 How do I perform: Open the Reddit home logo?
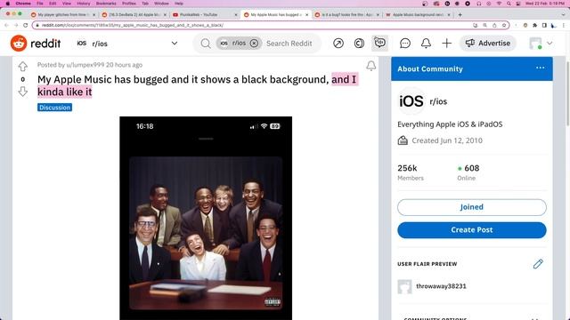click(x=36, y=44)
